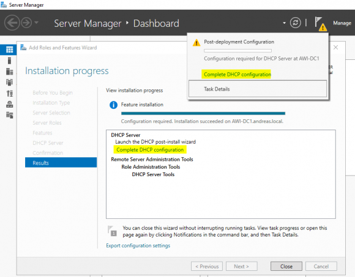Close the wizard with the Close button

click(286, 267)
